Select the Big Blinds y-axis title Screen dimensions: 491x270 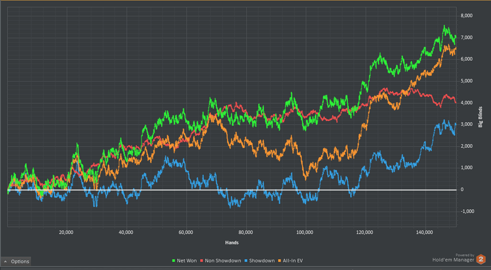tap(480, 117)
